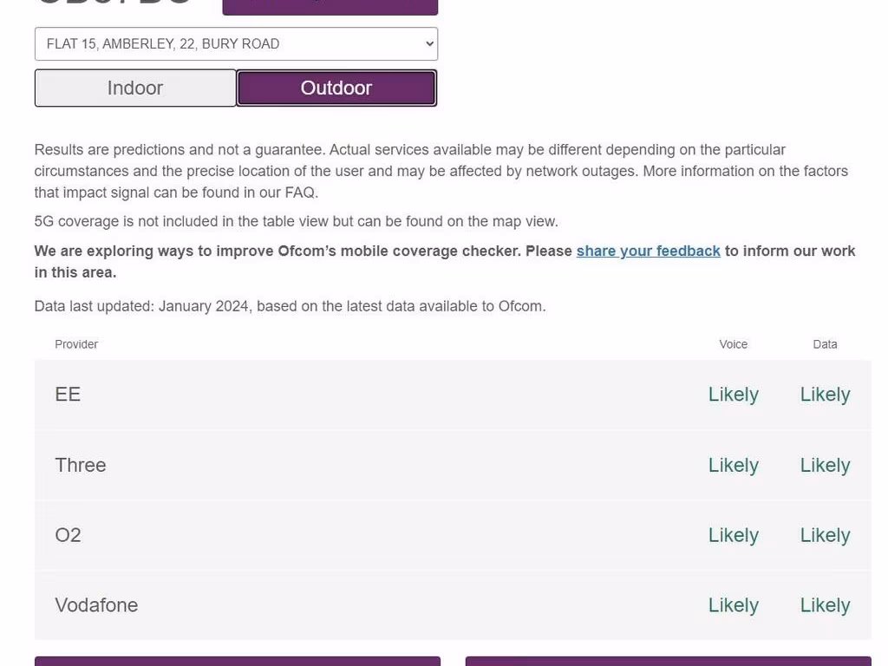Click EE's Voice coverage result
888x666 pixels.
click(x=733, y=395)
